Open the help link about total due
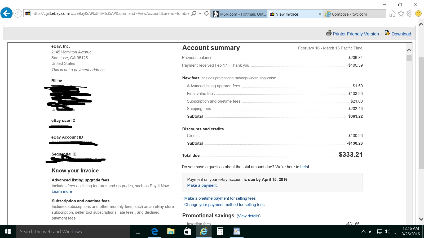 coord(304,167)
